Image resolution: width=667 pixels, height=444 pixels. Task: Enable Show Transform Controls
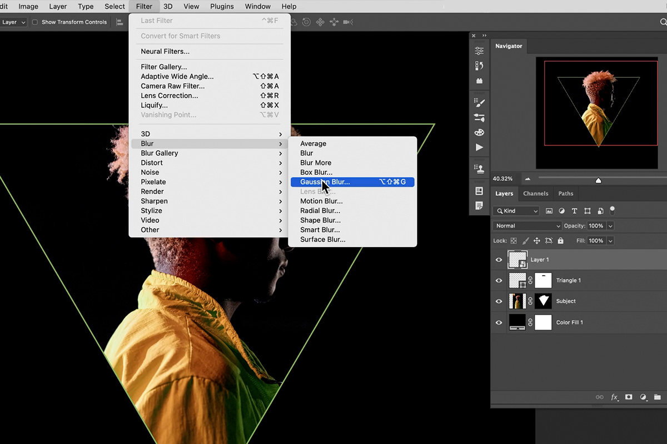click(35, 22)
